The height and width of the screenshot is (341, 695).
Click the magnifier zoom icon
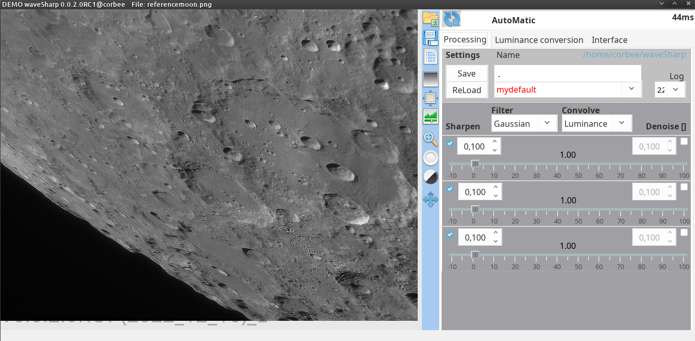(x=431, y=138)
